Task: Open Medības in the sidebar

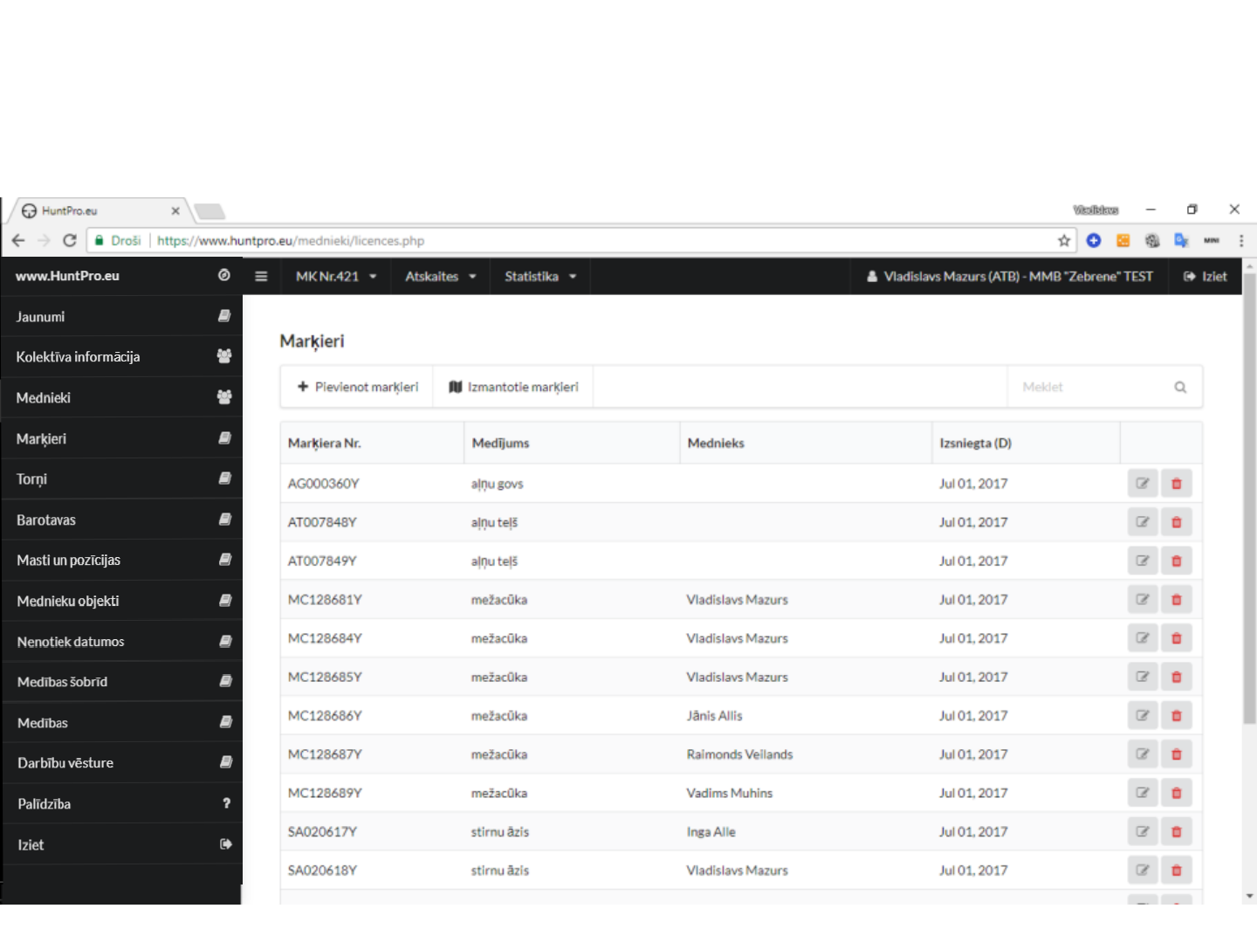Action: click(122, 722)
